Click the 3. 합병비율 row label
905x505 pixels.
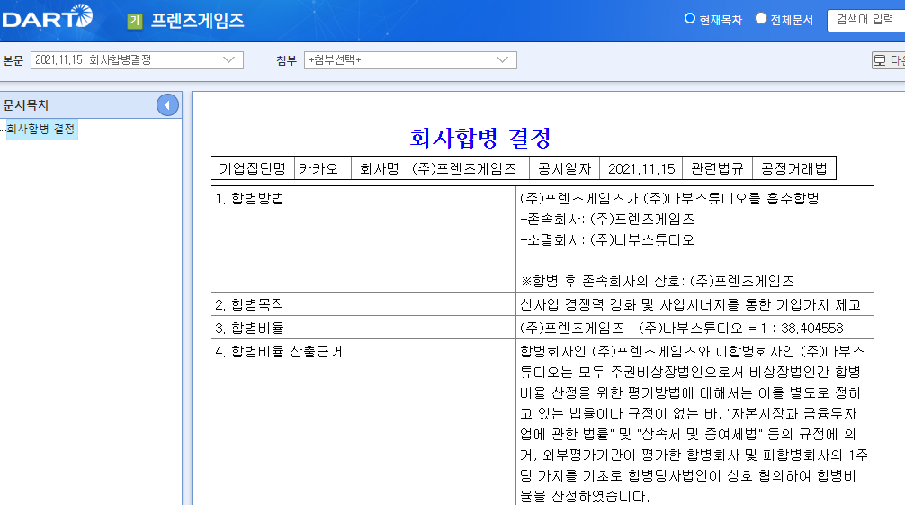pos(249,329)
